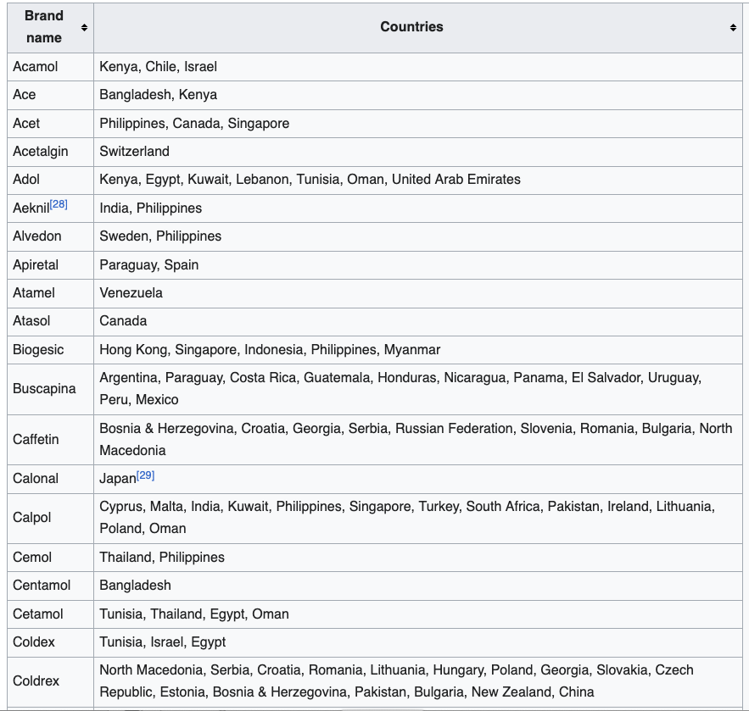Click 'Bangladesh' in the Centamol row
749x711 pixels.
(x=135, y=586)
